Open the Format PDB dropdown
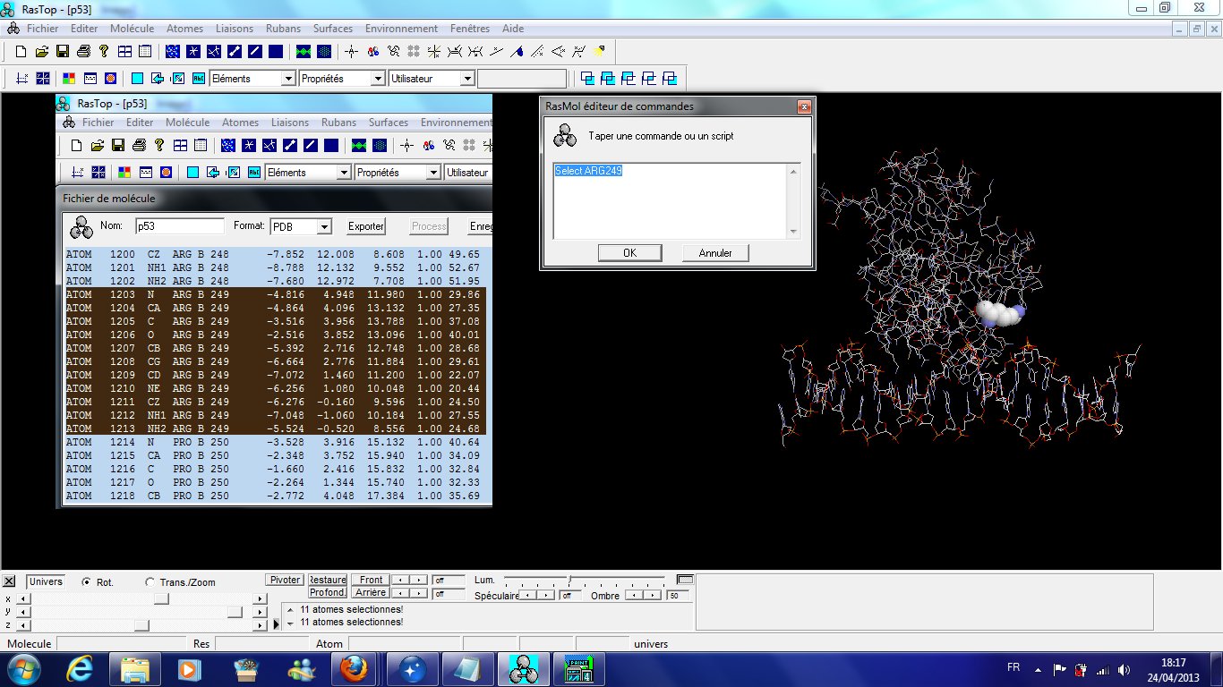Screen dimensions: 1223x687 tap(325, 227)
